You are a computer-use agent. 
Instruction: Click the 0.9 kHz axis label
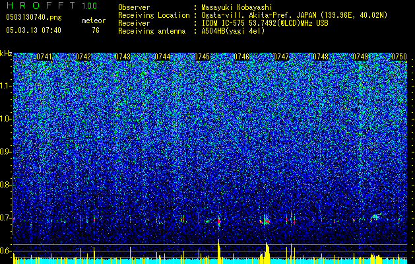click(5, 152)
